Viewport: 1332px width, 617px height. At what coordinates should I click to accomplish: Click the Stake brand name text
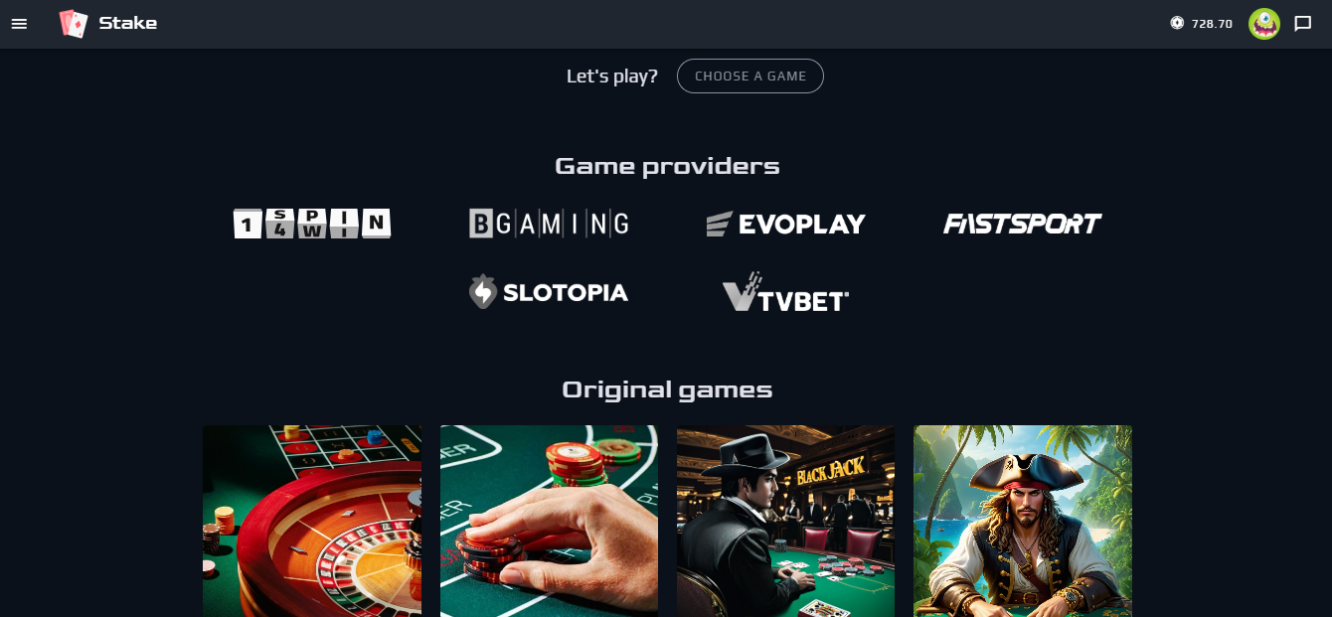click(128, 23)
